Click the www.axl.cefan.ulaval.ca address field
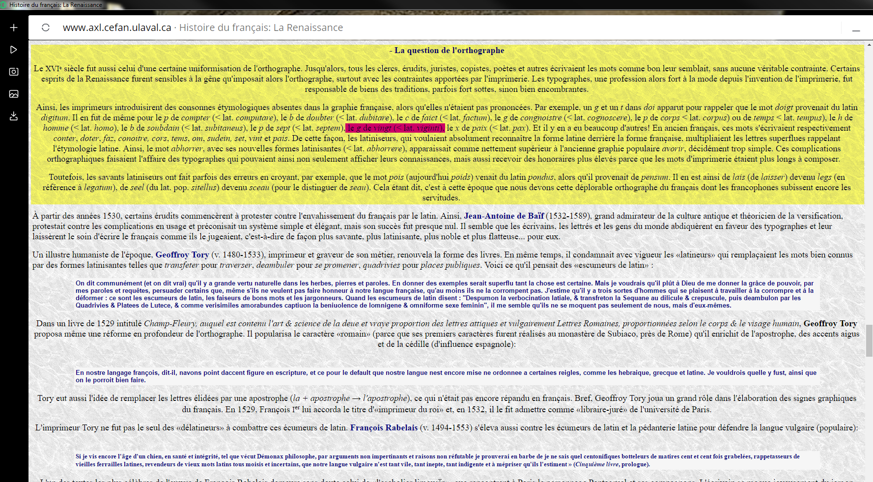873x482 pixels. pos(117,28)
